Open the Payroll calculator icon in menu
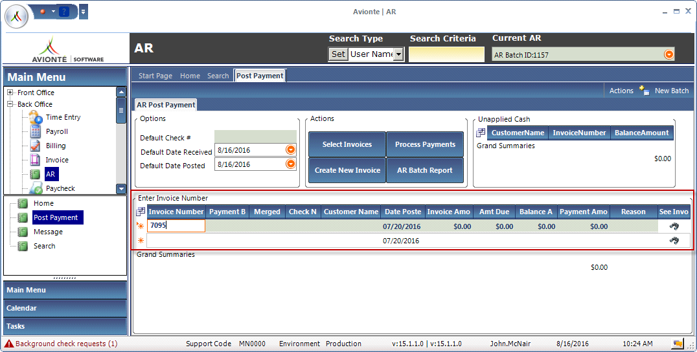 point(36,131)
